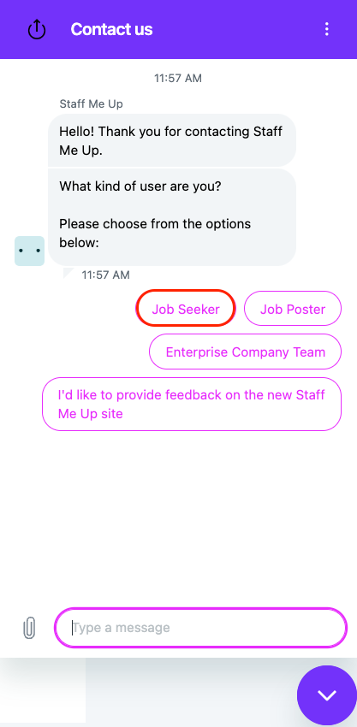The width and height of the screenshot is (357, 727).
Task: Click the top 11:57 AM timestamp
Action: [x=178, y=78]
